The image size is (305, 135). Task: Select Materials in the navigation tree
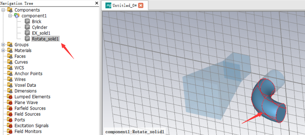[23, 51]
